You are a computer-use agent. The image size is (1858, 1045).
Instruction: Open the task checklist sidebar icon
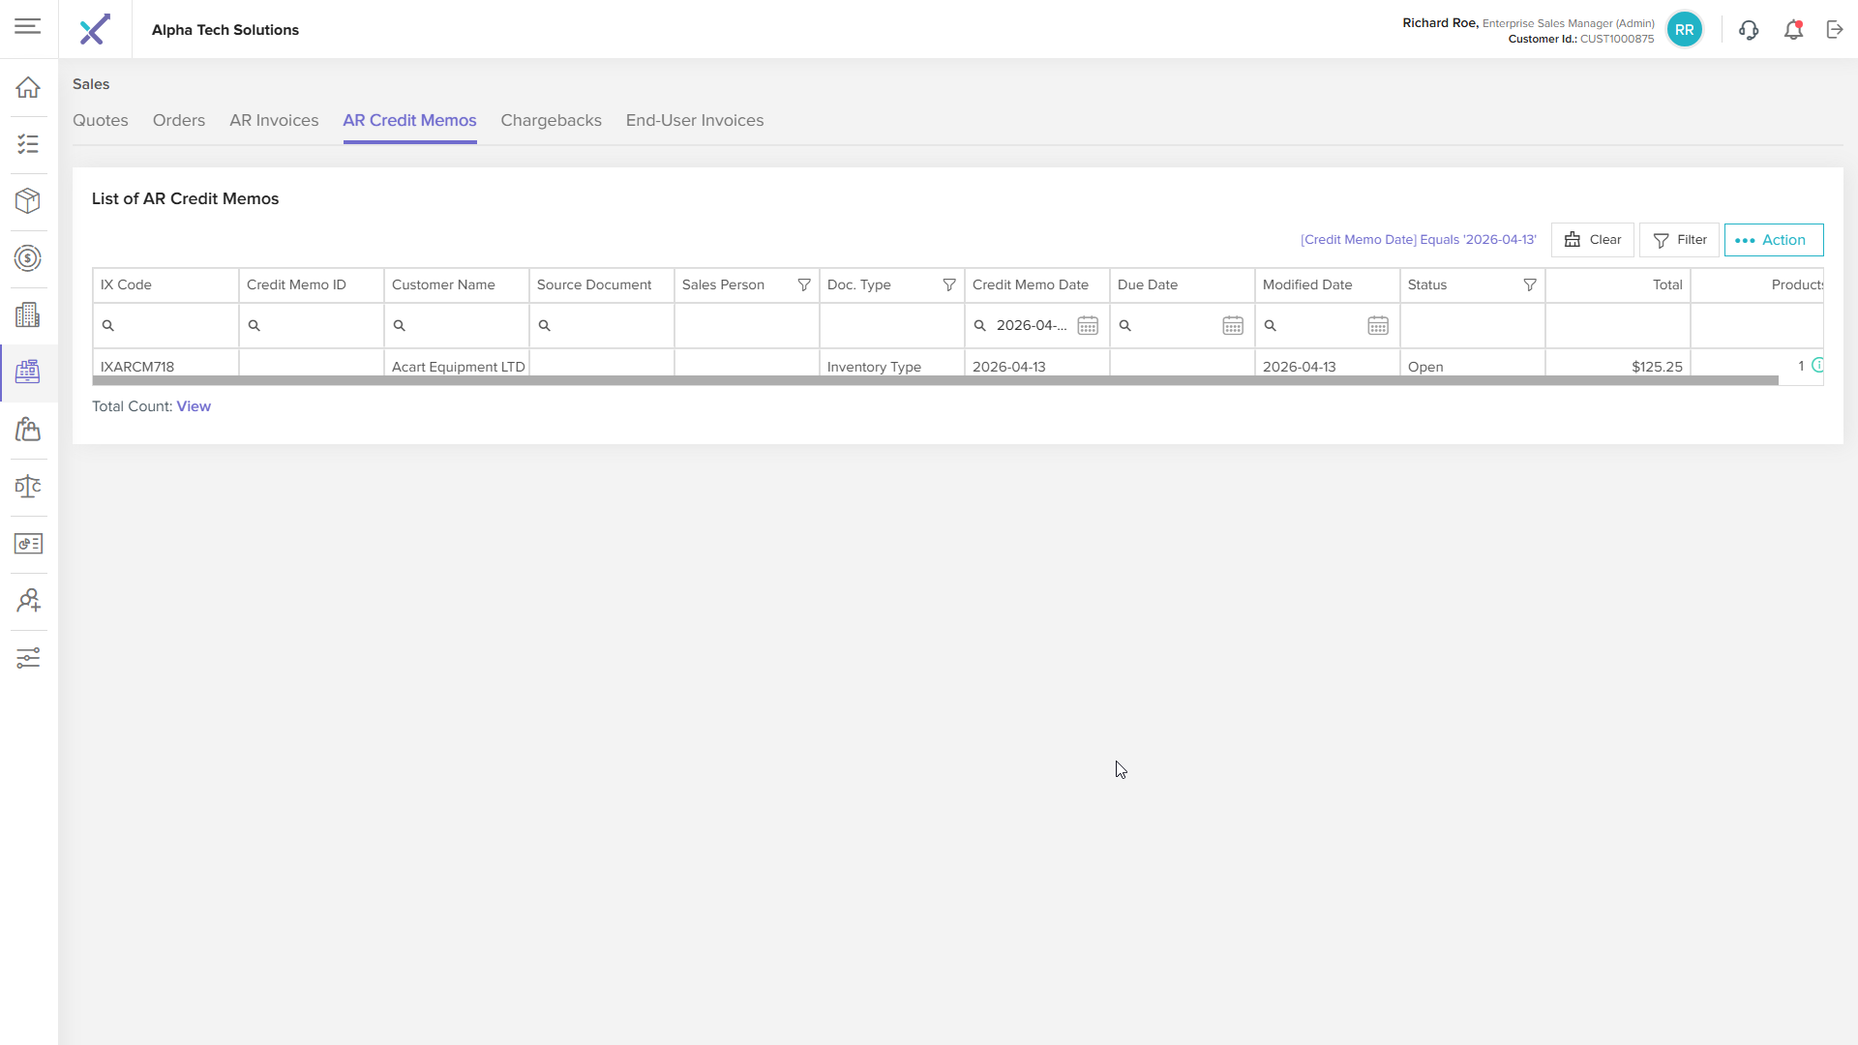click(28, 144)
